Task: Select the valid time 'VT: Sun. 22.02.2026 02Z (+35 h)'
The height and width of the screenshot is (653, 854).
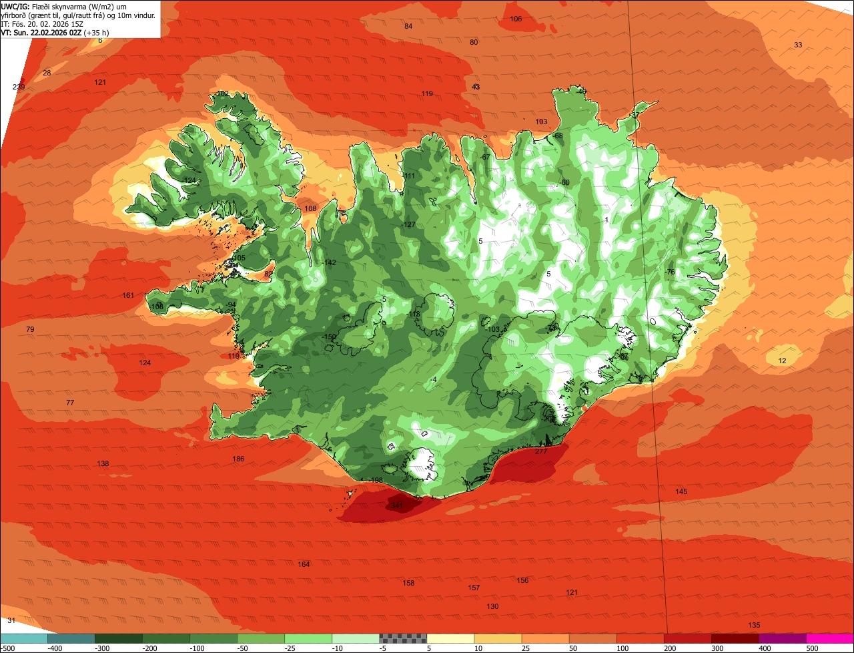Action: pos(55,32)
